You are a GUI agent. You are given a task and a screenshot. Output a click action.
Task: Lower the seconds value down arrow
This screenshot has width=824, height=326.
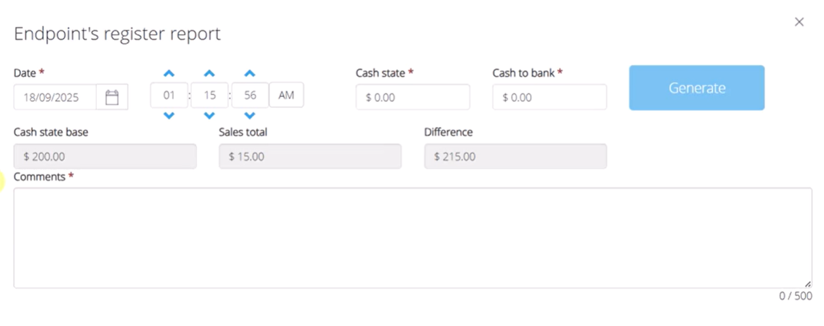pyautogui.click(x=250, y=115)
